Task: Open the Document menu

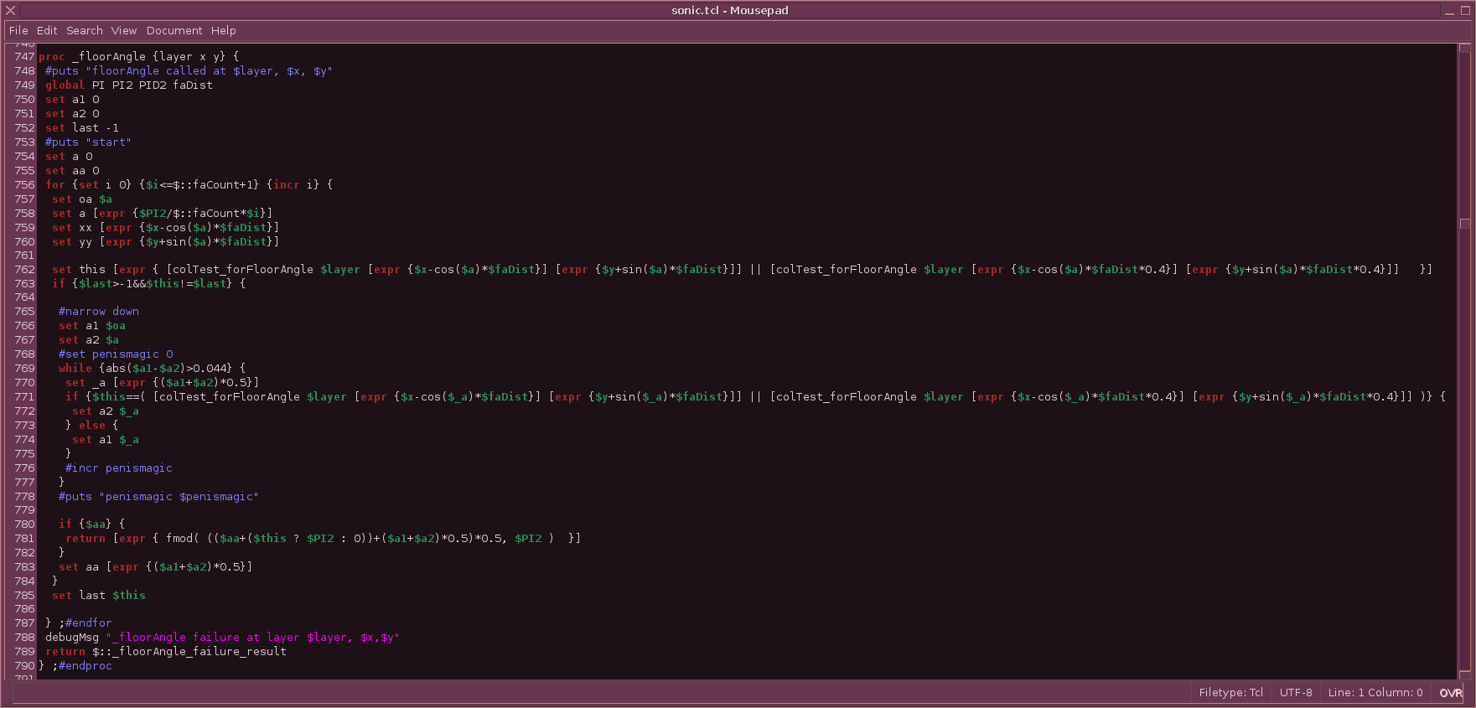Action: pos(174,30)
